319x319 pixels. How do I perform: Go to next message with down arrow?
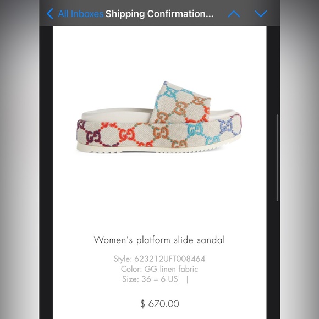261,14
